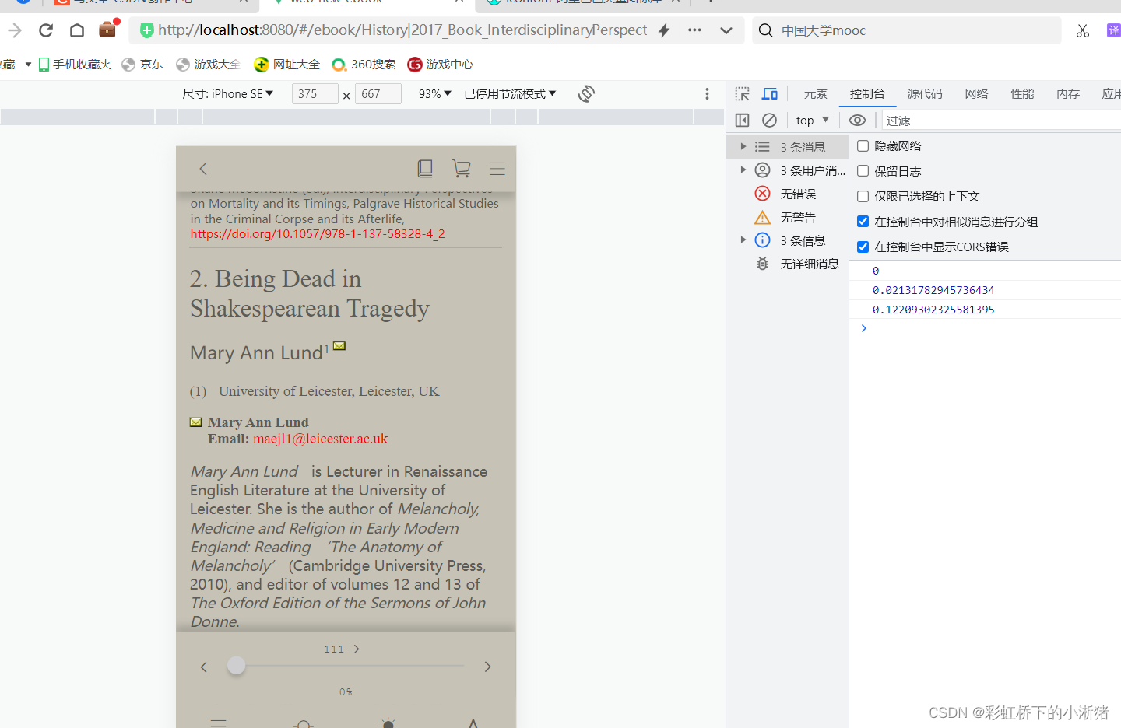Open the top context dropdown
The height and width of the screenshot is (728, 1121).
(812, 120)
